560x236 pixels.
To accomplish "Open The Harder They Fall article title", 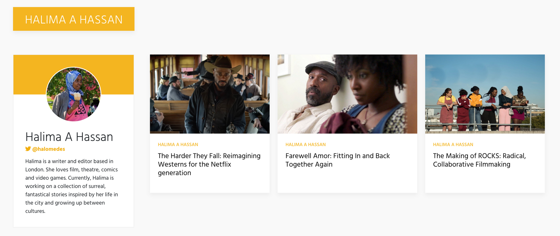I will point(209,164).
